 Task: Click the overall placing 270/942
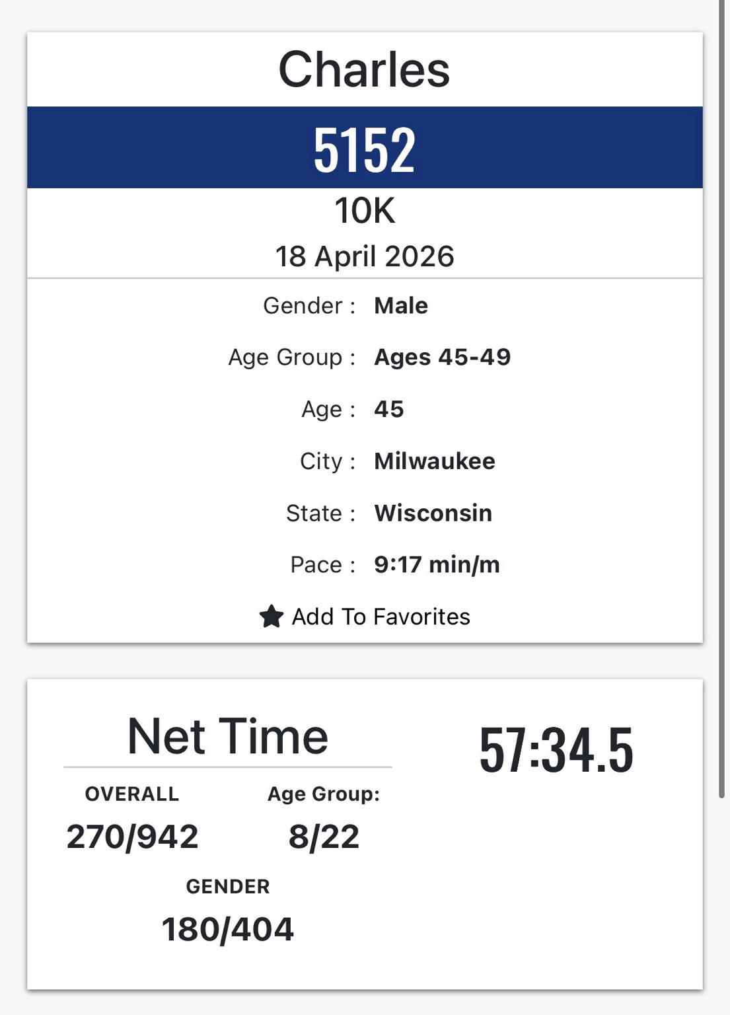(132, 837)
